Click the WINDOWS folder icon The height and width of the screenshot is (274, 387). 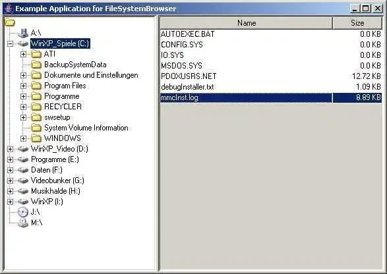pos(36,138)
